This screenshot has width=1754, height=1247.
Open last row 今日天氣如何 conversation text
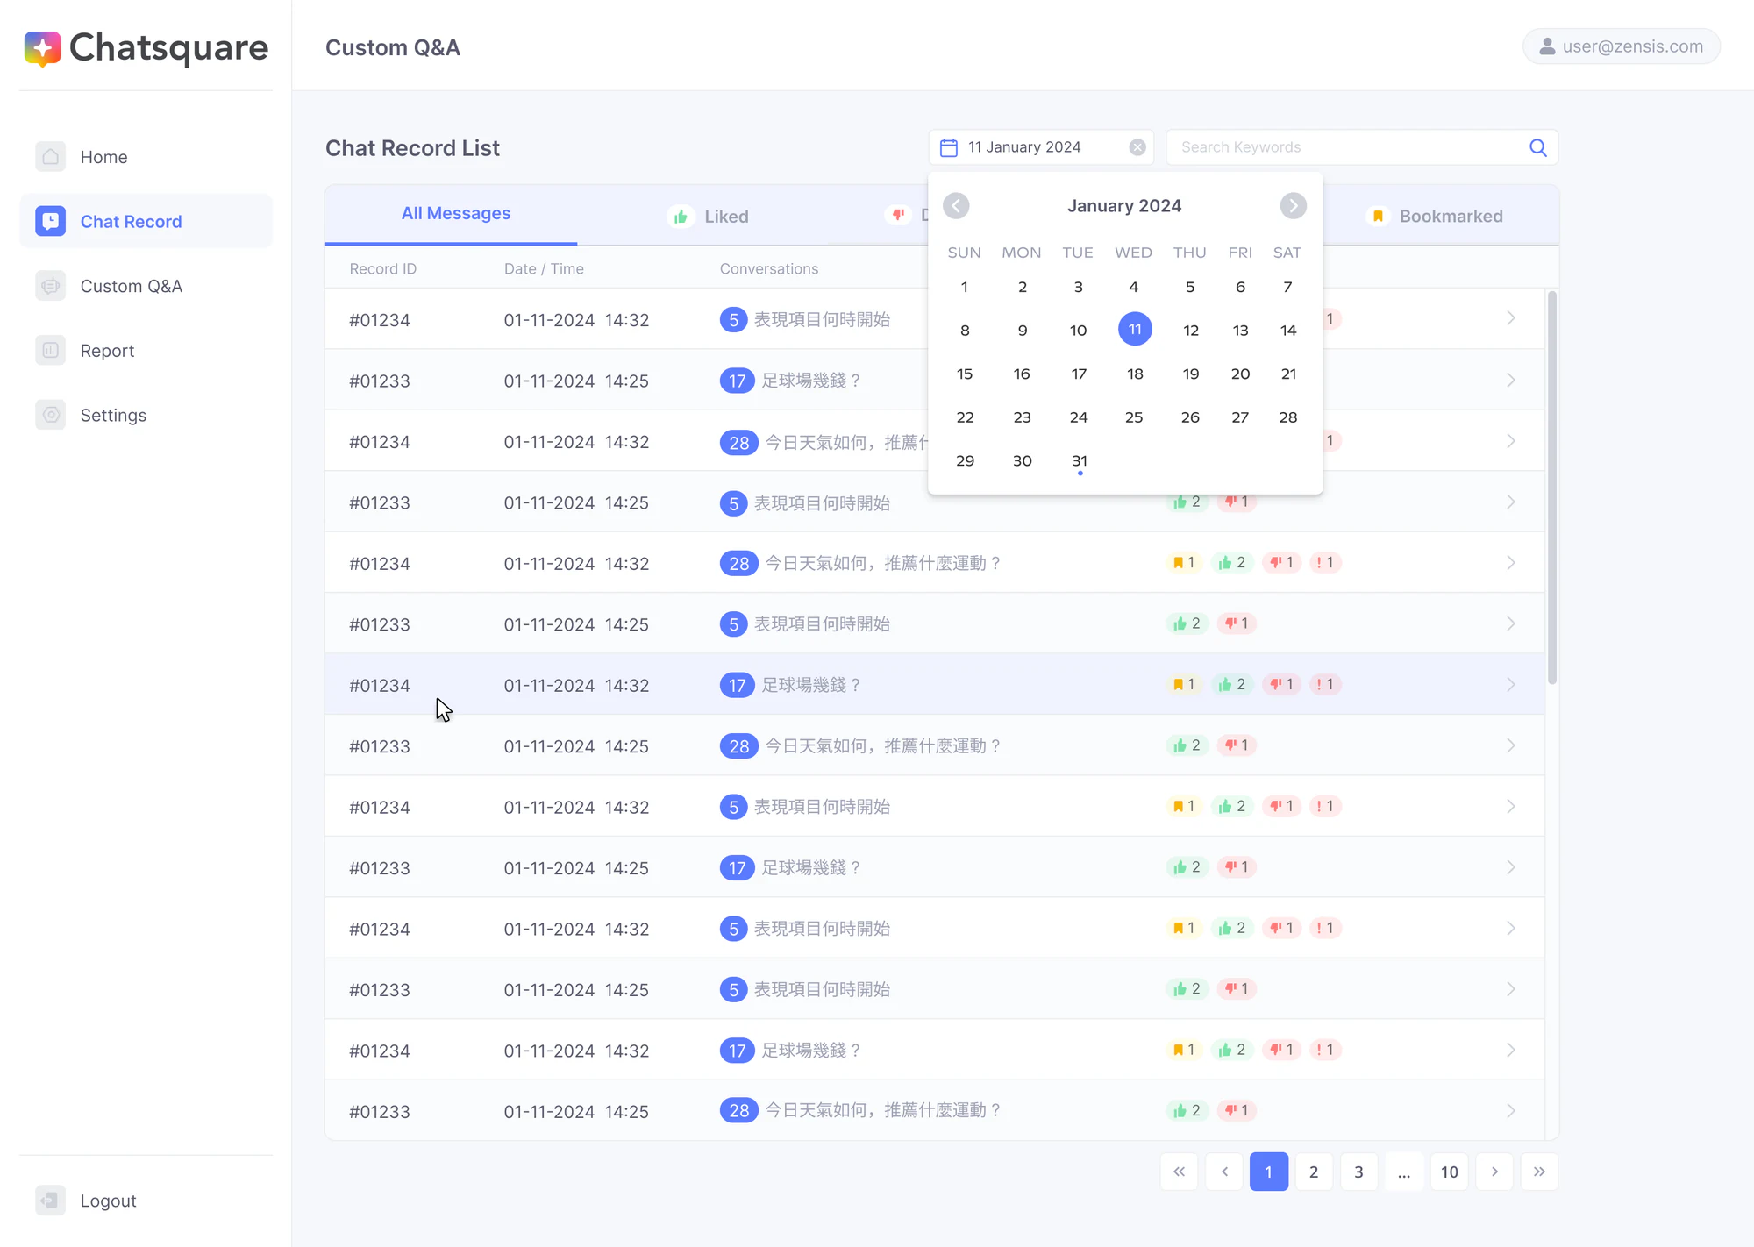point(883,1111)
